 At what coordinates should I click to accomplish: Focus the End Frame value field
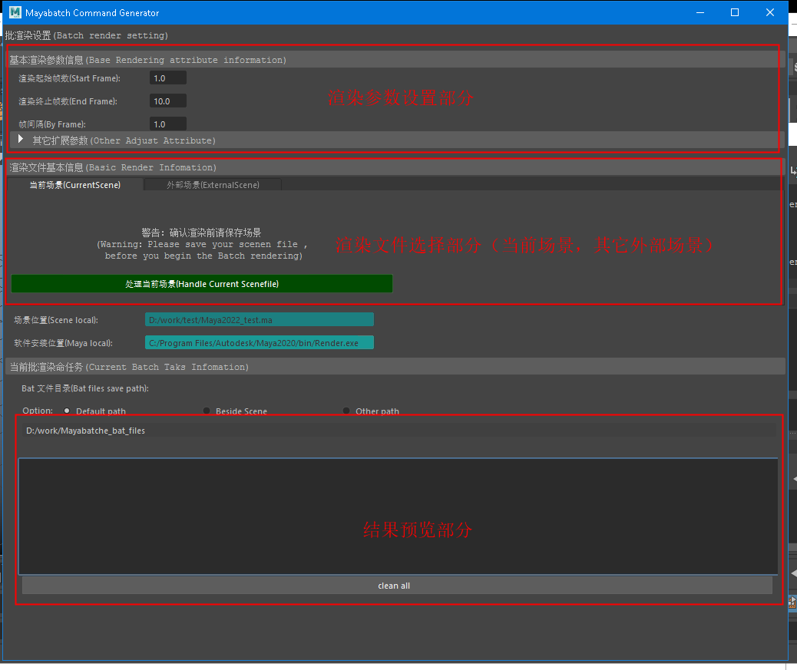[167, 101]
